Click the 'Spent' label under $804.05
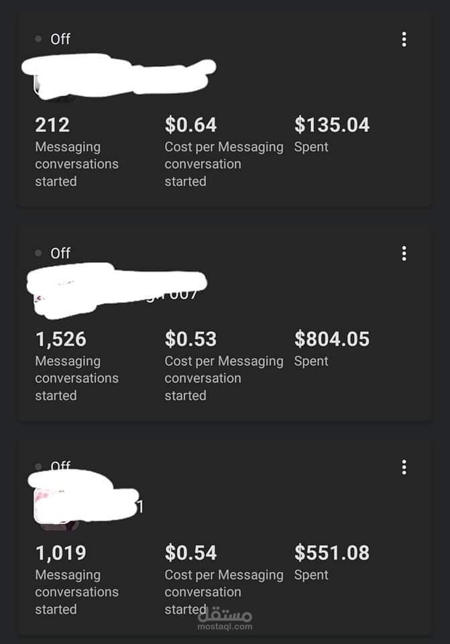The height and width of the screenshot is (644, 450). click(x=311, y=361)
